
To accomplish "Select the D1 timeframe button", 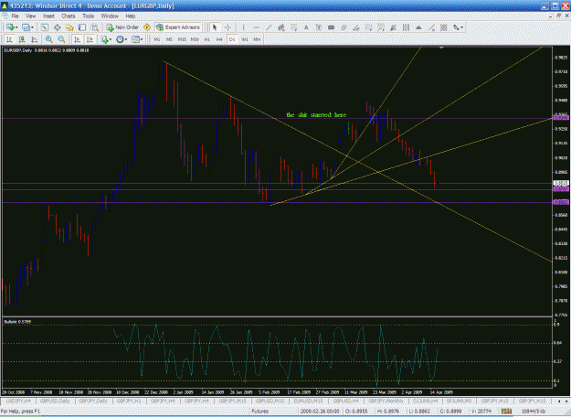I will [232, 39].
